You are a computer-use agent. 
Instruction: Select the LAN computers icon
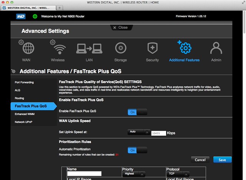(x=89, y=49)
